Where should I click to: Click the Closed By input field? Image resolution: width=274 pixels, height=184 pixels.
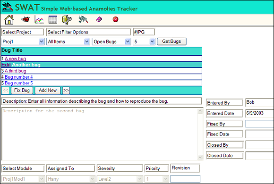pyautogui.click(x=260, y=145)
